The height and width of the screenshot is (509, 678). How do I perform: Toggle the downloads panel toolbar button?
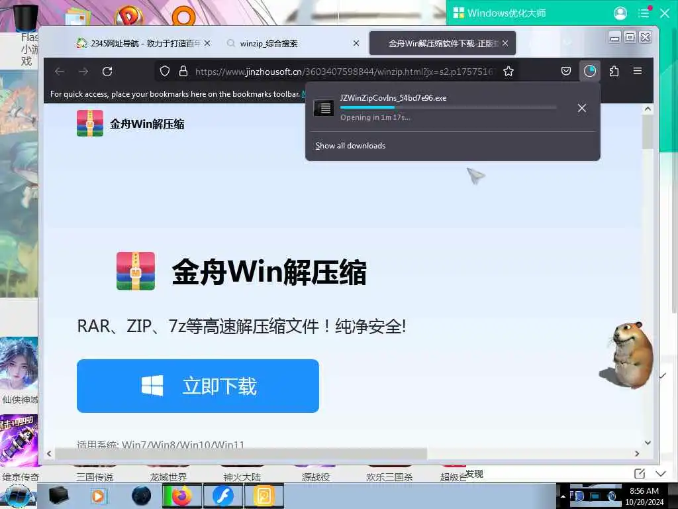coord(590,71)
